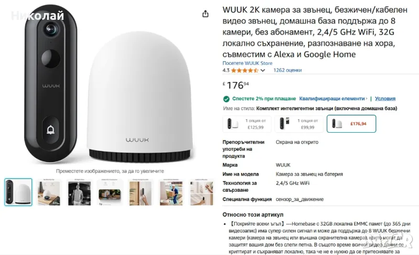Screen dimensions: 419x255
Task: Visit the Посетете WUUK Store link
Action: click(x=247, y=63)
